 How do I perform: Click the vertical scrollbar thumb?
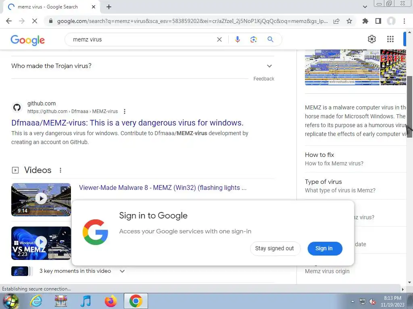(409, 107)
